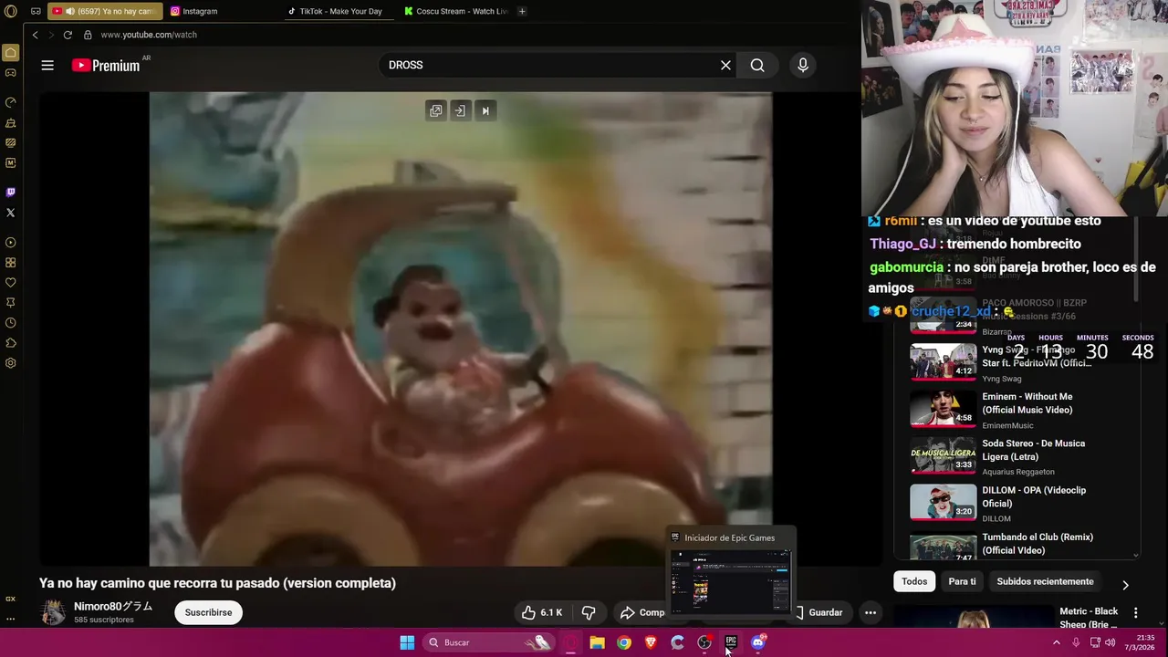Screen dimensions: 1168x657
Task: Open Yvng Swag Fleengo Star thumbnail
Action: click(943, 362)
